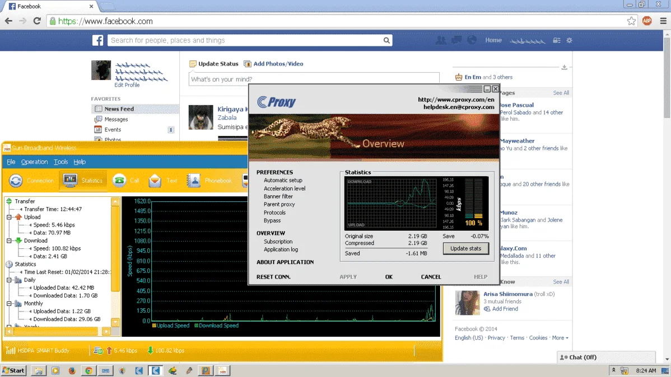The height and width of the screenshot is (377, 671).
Task: Open Firefox from the taskbar
Action: point(72,371)
